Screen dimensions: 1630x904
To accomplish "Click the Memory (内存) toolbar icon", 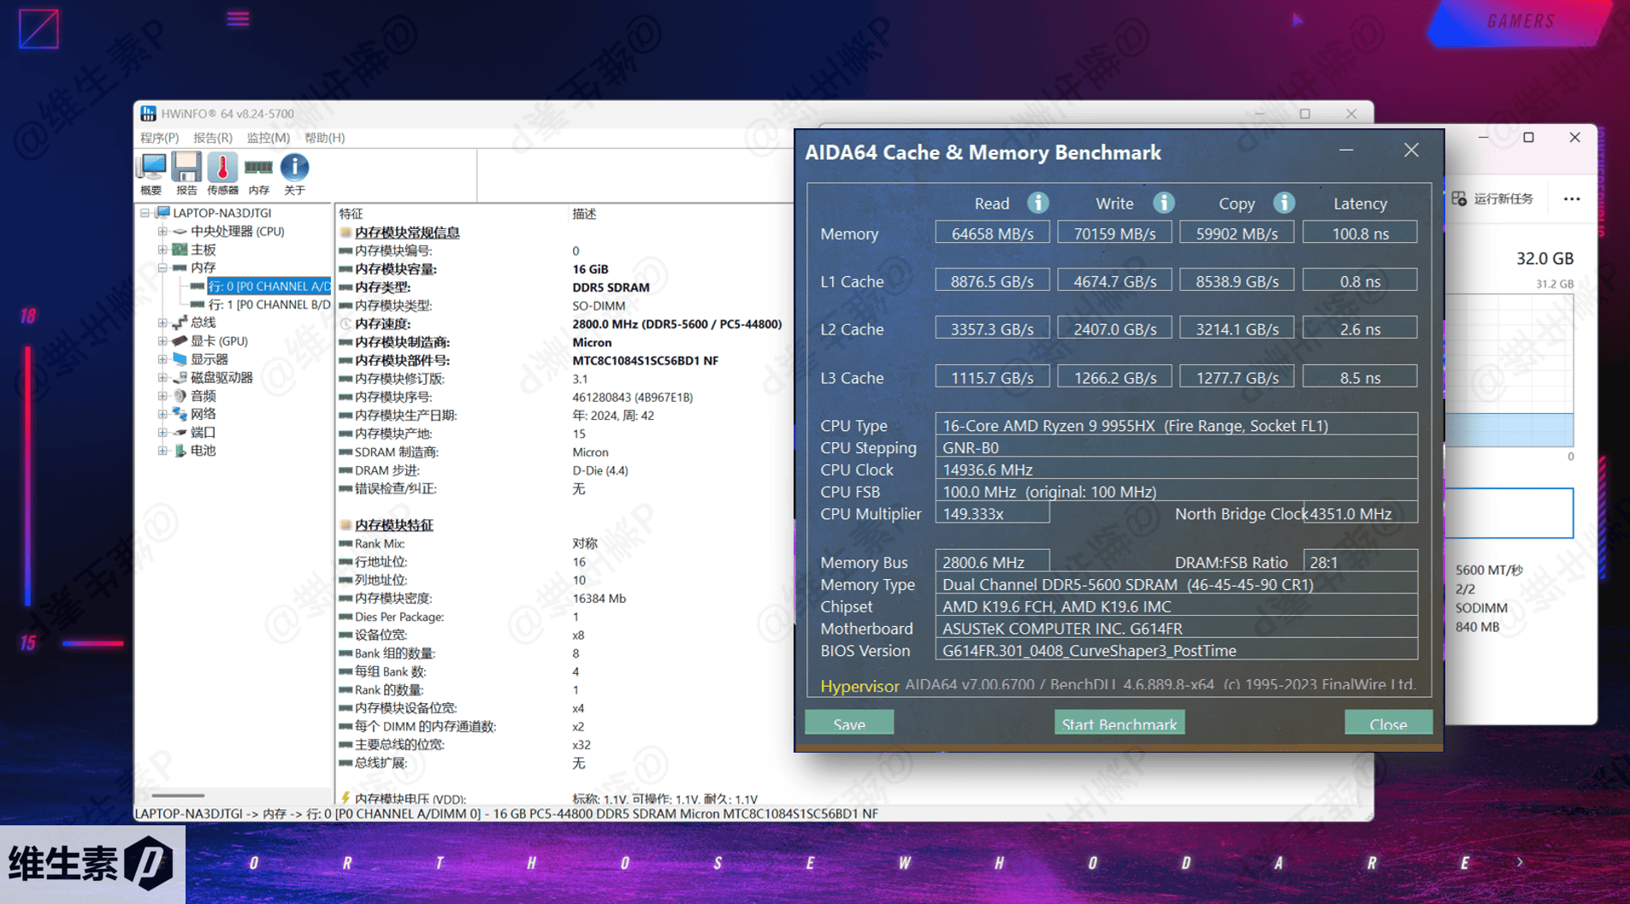I will [258, 168].
